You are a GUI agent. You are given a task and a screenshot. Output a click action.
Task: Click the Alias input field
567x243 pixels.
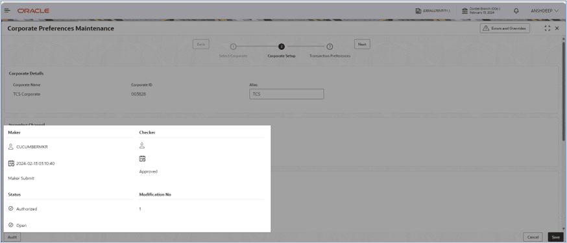pos(287,94)
